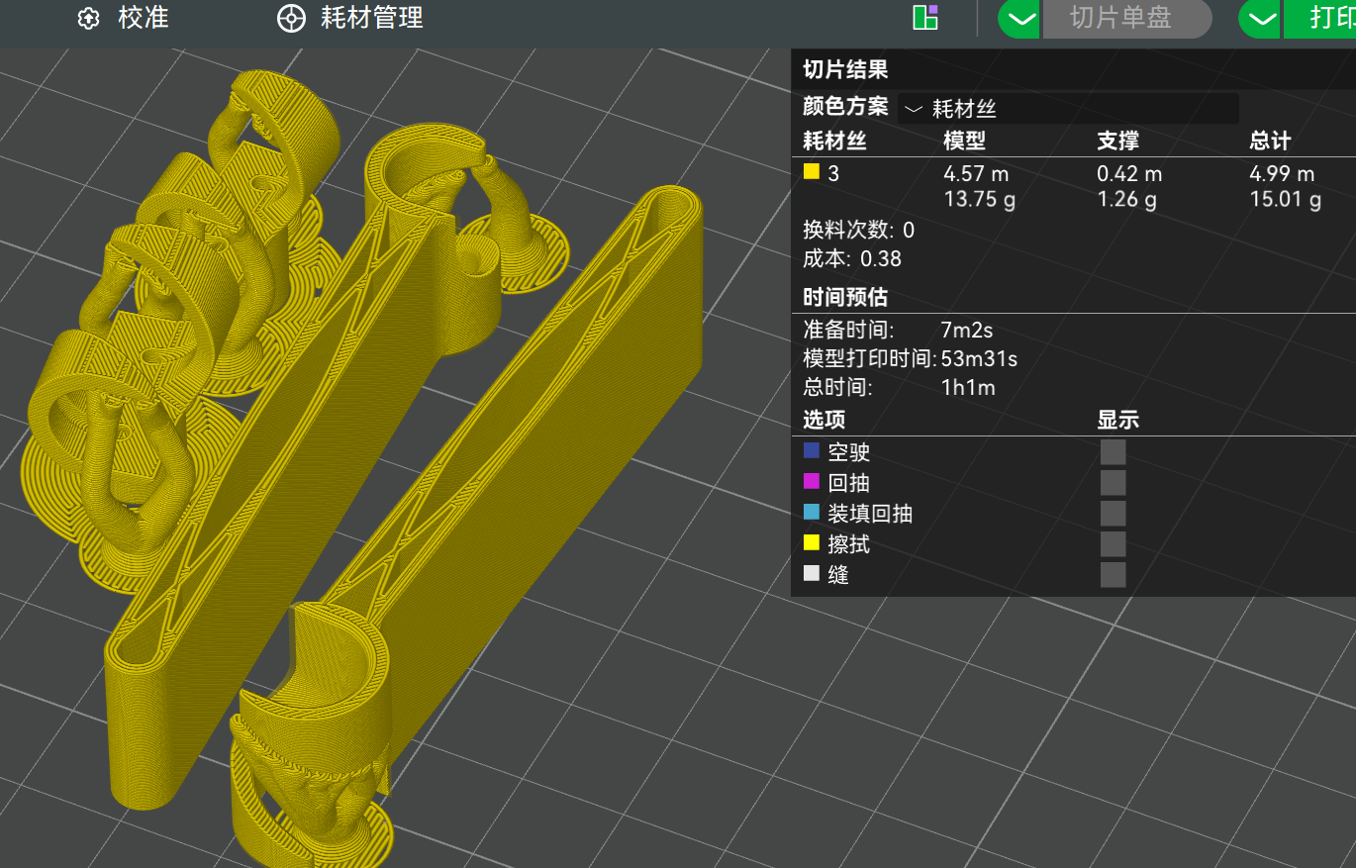Toggle display of 缝 seams
The width and height of the screenshot is (1356, 868).
[1114, 575]
